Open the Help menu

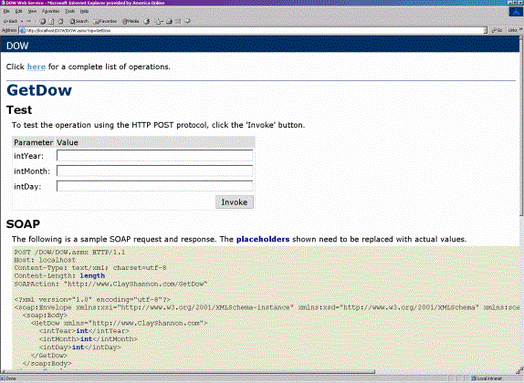pyautogui.click(x=84, y=11)
